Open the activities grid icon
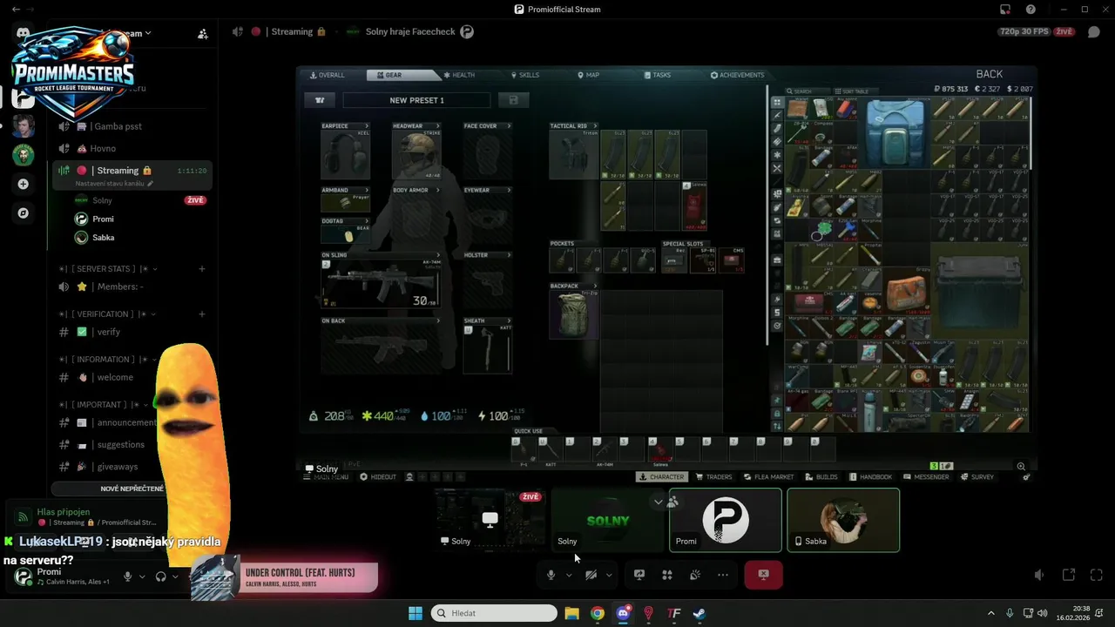1115x627 pixels. coord(667,575)
